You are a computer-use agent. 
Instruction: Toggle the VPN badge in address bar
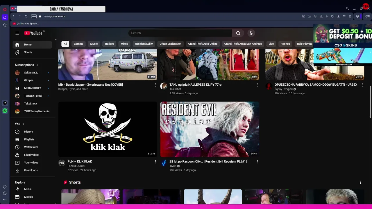[x=34, y=16]
